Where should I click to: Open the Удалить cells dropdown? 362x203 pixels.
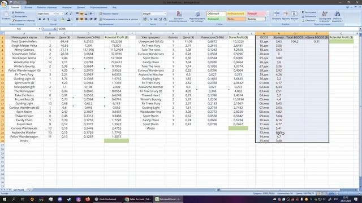point(285,16)
